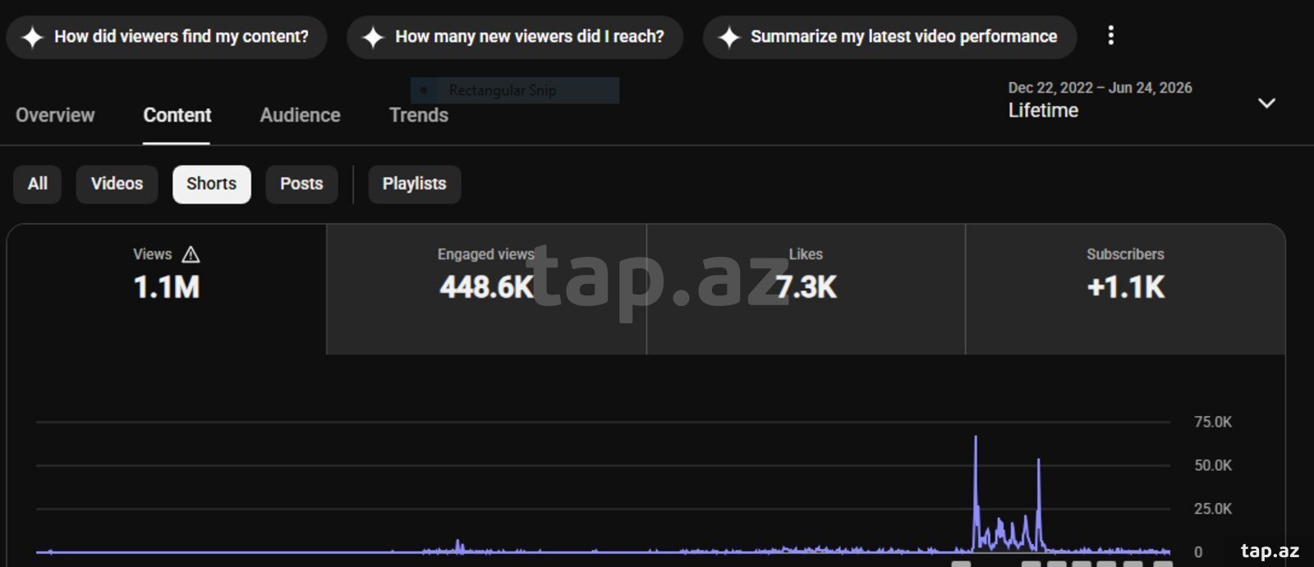Select the Shorts filter chip

pos(211,184)
